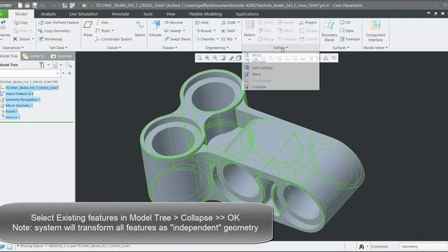Select the Coordinate System tool
The width and height of the screenshot is (448, 252).
click(x=113, y=39)
